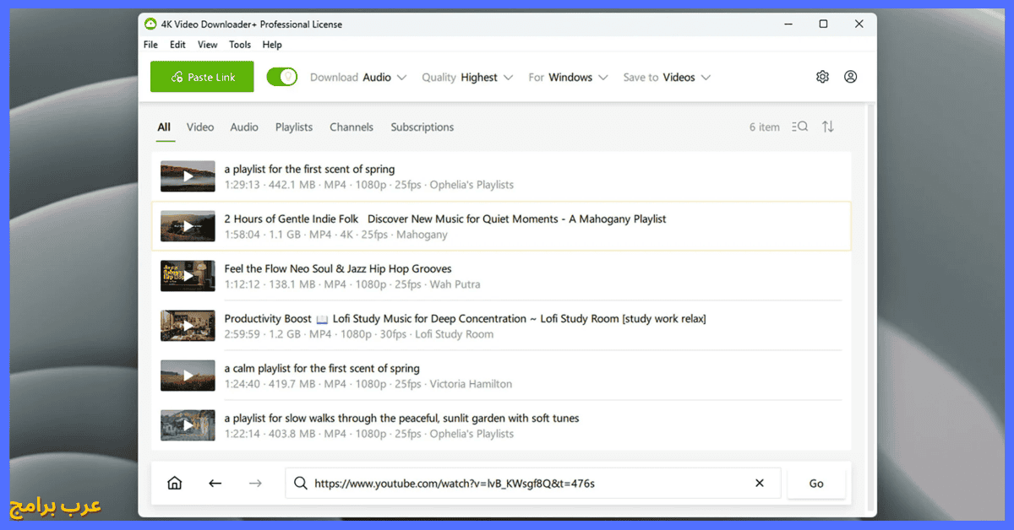Open the settings gear icon

[822, 77]
